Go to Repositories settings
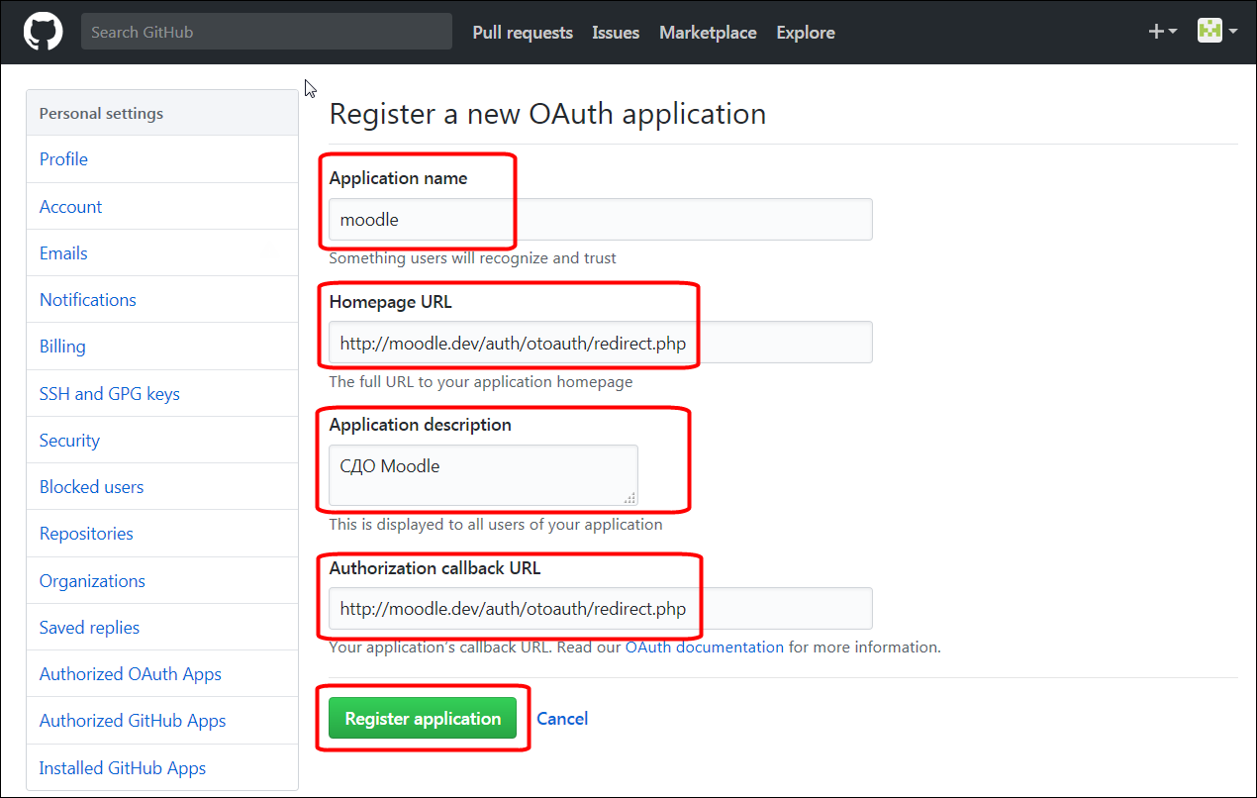The height and width of the screenshot is (798, 1257). 162,534
